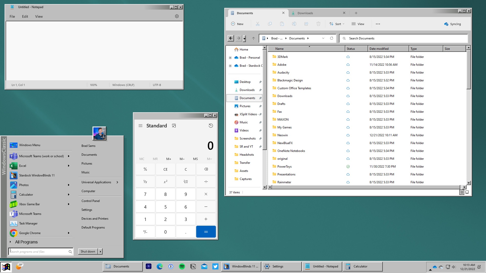Viewport: 486px width, 273px height.
Task: Click the history icon in Calculator toolbar
Action: click(x=211, y=126)
